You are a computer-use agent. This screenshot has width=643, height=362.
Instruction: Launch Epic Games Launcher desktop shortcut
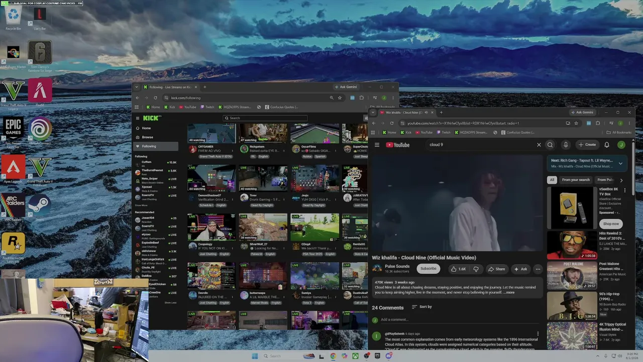point(13,132)
